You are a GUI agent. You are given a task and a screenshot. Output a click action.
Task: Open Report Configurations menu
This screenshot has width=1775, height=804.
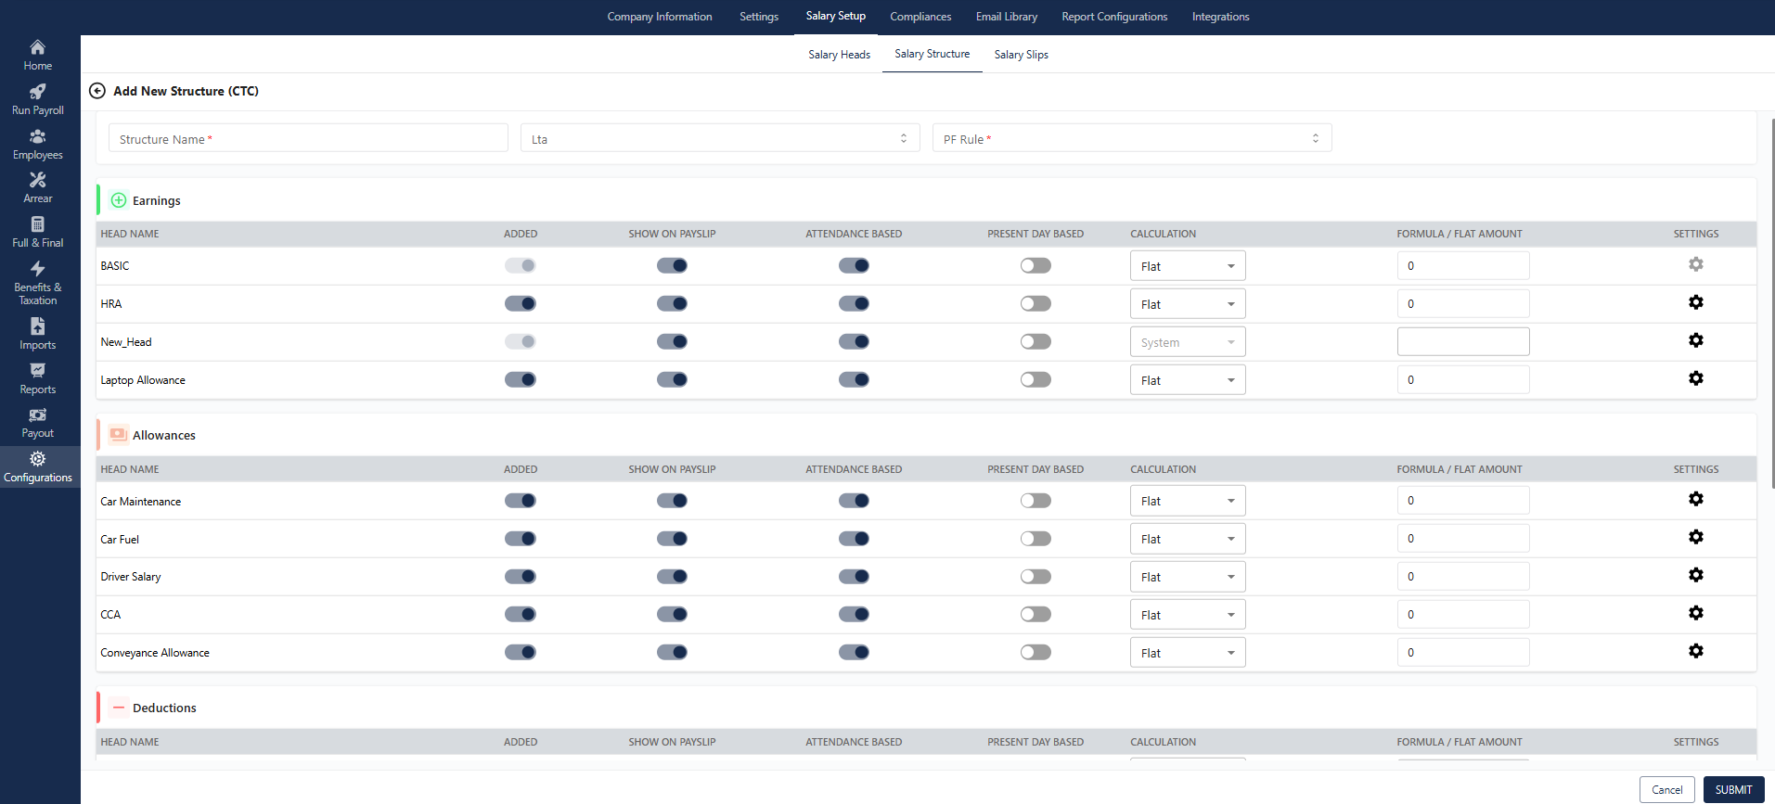pyautogui.click(x=1114, y=17)
